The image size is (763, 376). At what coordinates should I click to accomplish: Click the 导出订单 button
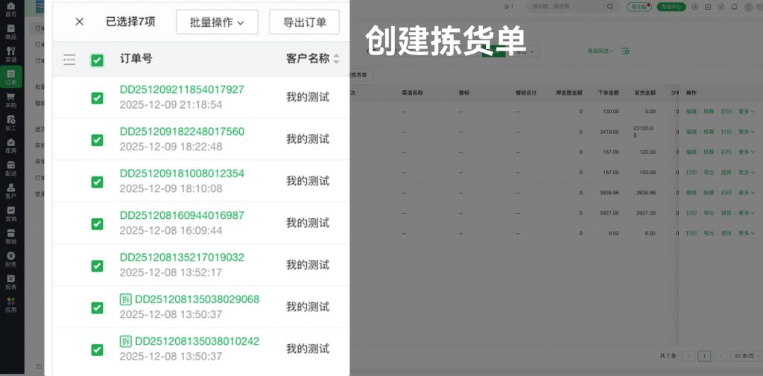(304, 22)
